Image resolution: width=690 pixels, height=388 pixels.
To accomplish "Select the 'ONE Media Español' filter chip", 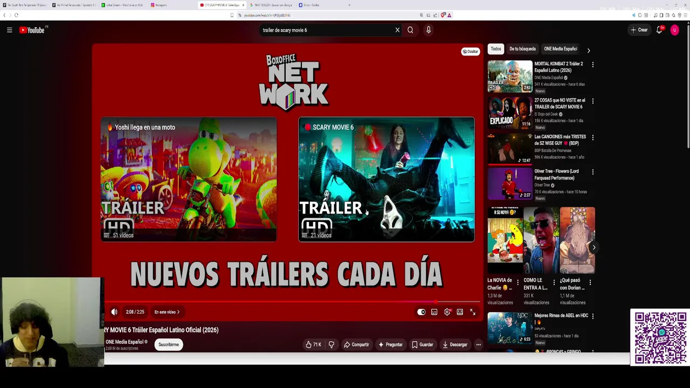I will (x=560, y=49).
